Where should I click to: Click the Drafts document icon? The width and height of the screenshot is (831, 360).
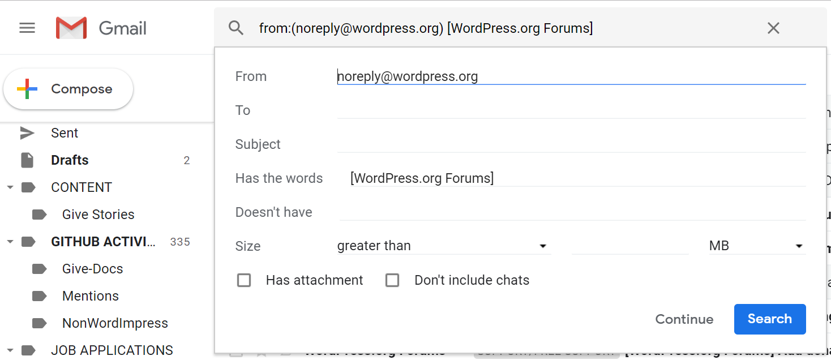point(27,160)
